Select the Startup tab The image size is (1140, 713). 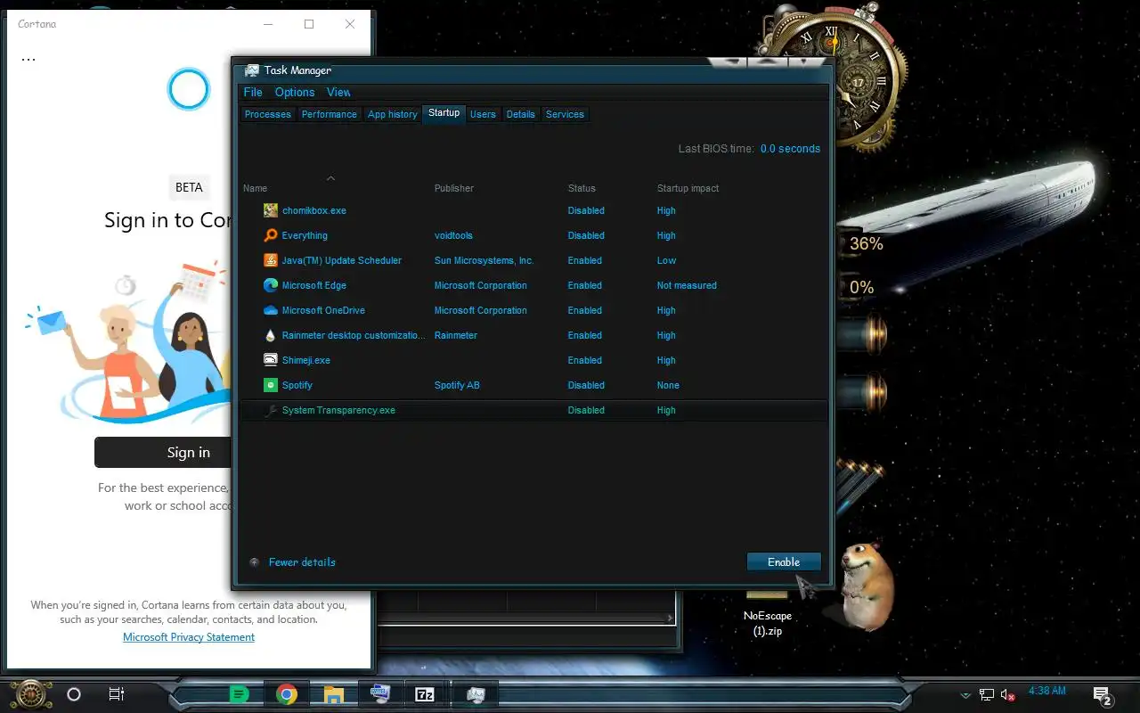[444, 113]
